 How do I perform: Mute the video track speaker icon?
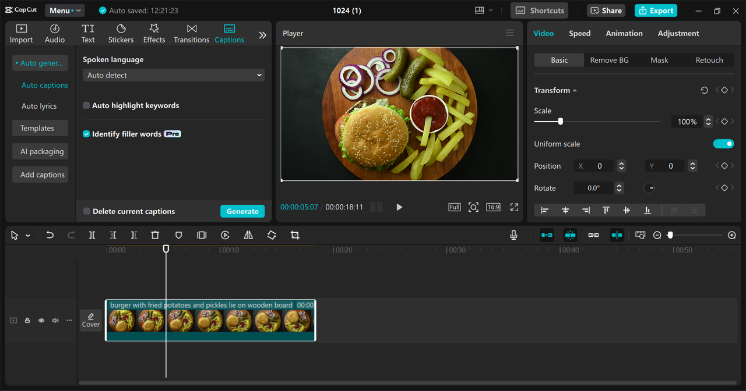(55, 321)
